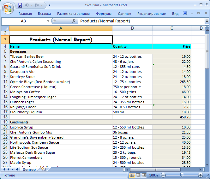Screen dimensions: 210x179
Task: Go to the previous sheet navigation arrow
Action: click(x=8, y=170)
